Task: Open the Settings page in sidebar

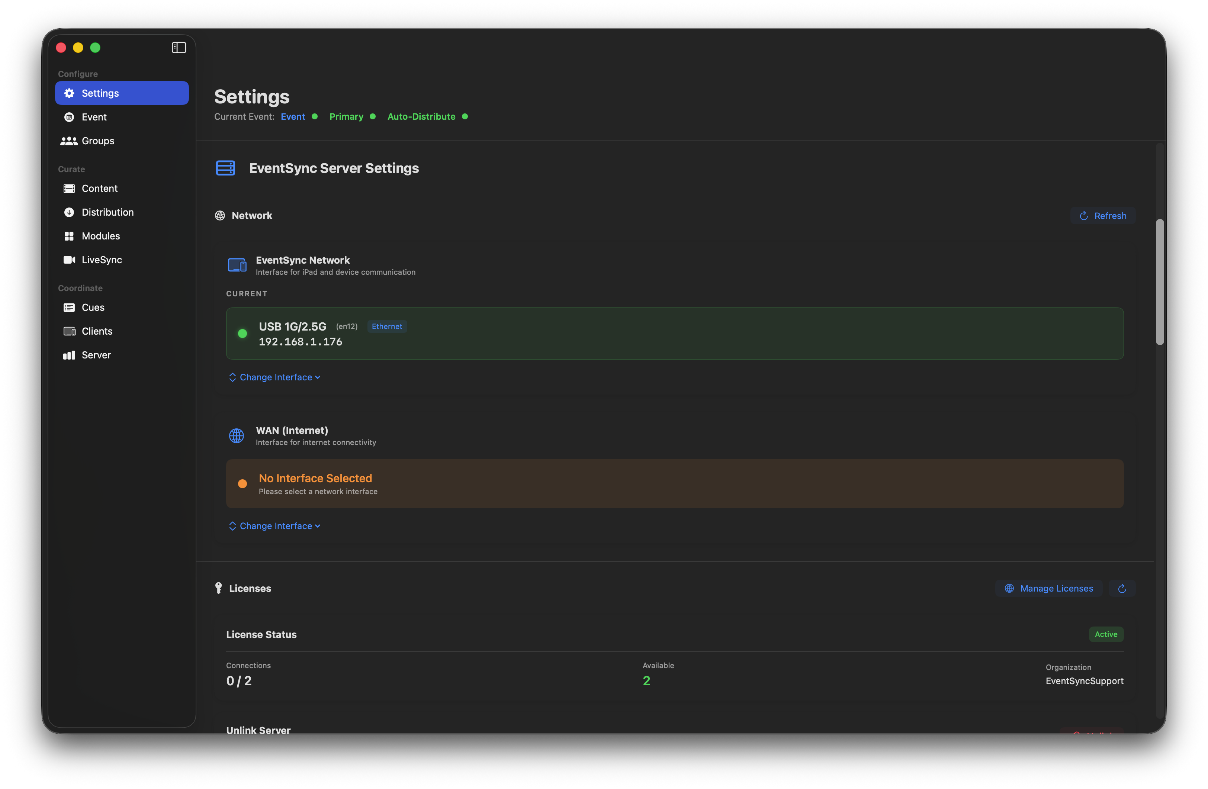Action: point(122,93)
